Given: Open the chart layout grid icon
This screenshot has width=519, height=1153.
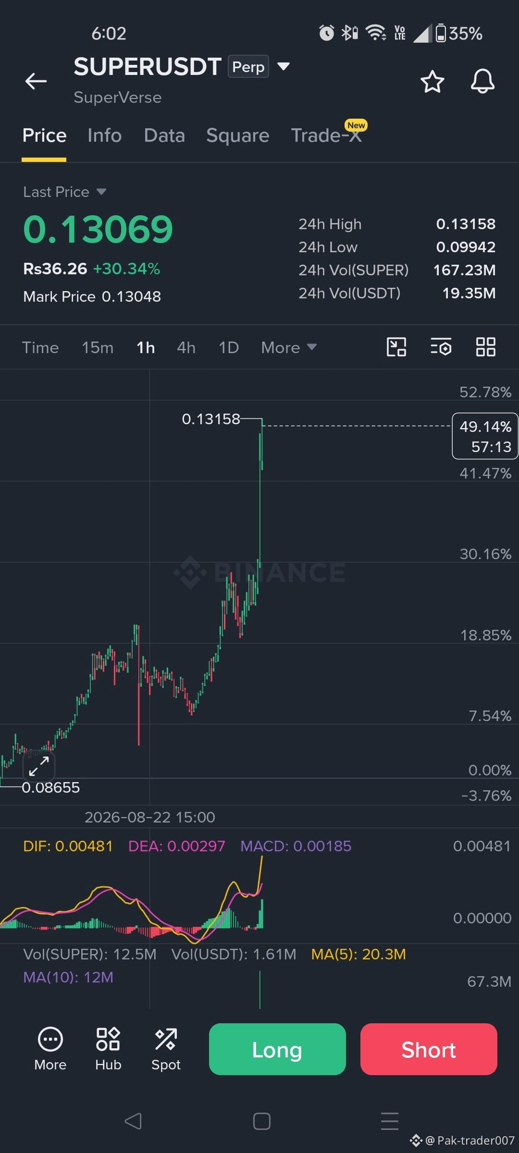Looking at the screenshot, I should coord(485,347).
